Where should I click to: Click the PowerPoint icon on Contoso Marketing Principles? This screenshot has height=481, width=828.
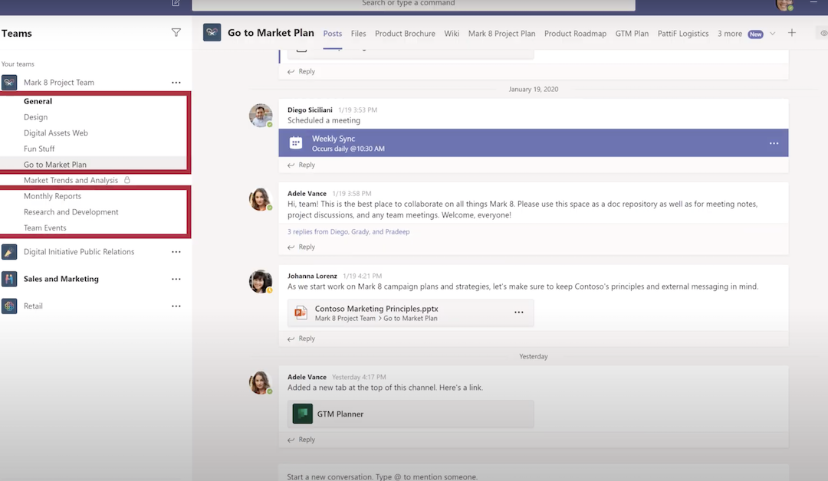(x=301, y=312)
